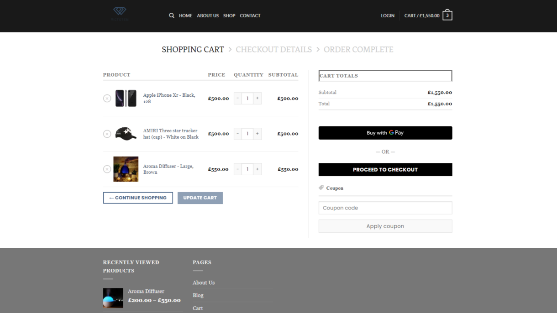The image size is (557, 313).
Task: Decrease quantity of Apple iPhone Xr
Action: click(238, 98)
